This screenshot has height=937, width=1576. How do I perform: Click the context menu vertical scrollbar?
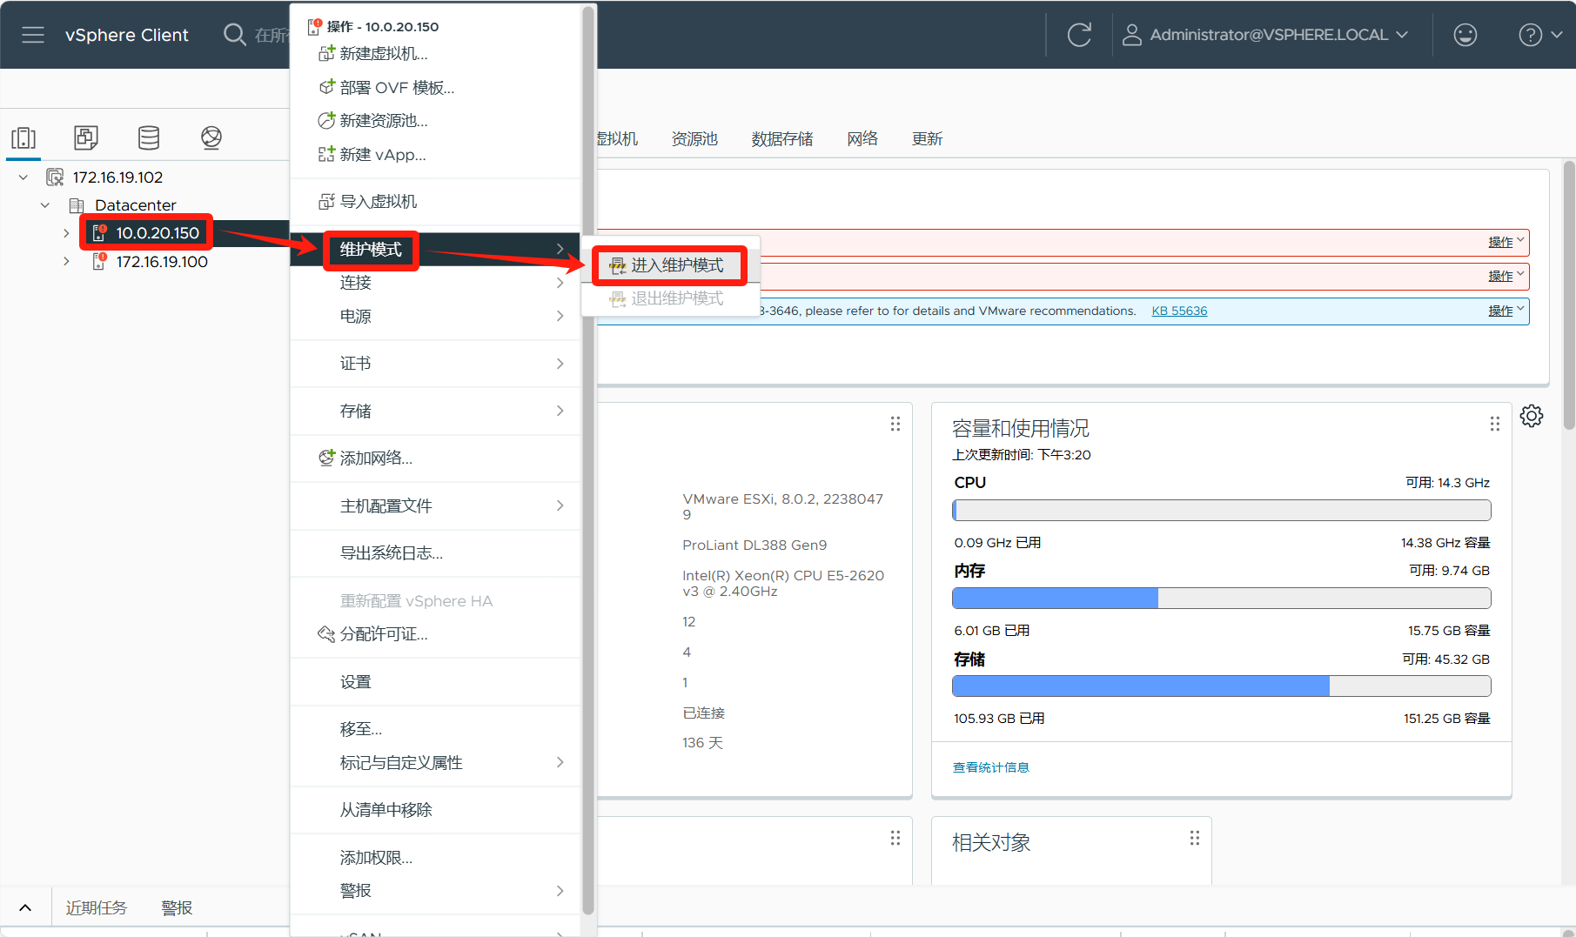[x=588, y=435]
